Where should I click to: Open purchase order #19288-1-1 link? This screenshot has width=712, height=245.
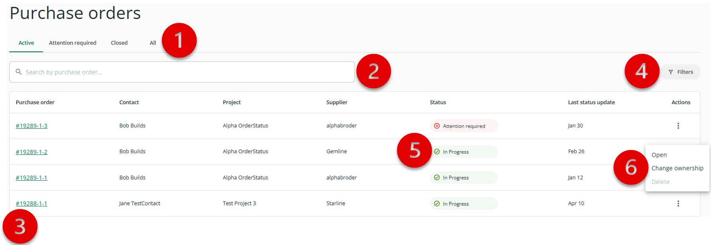[x=31, y=204]
